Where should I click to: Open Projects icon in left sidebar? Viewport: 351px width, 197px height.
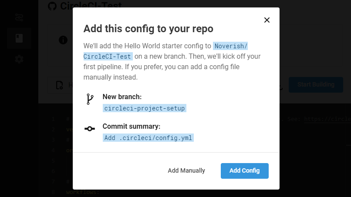[19, 38]
